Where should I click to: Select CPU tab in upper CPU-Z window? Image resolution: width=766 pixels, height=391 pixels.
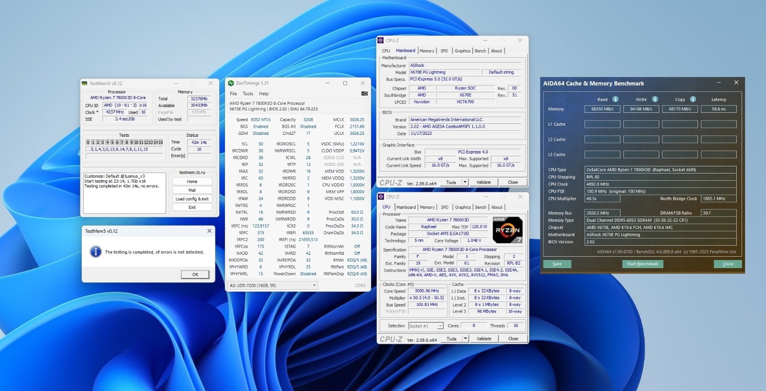pyautogui.click(x=386, y=51)
